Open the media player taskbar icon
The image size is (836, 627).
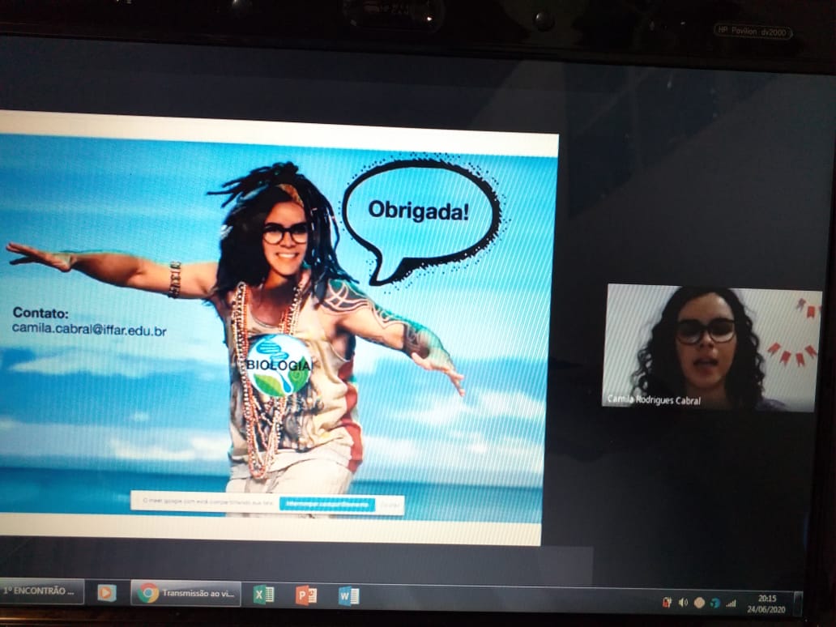click(x=106, y=592)
